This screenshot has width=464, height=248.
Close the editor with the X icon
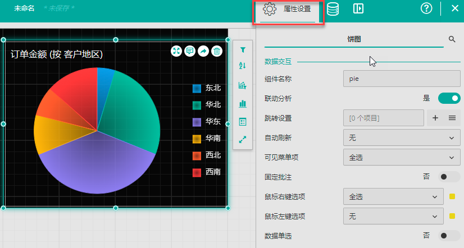[x=455, y=8]
